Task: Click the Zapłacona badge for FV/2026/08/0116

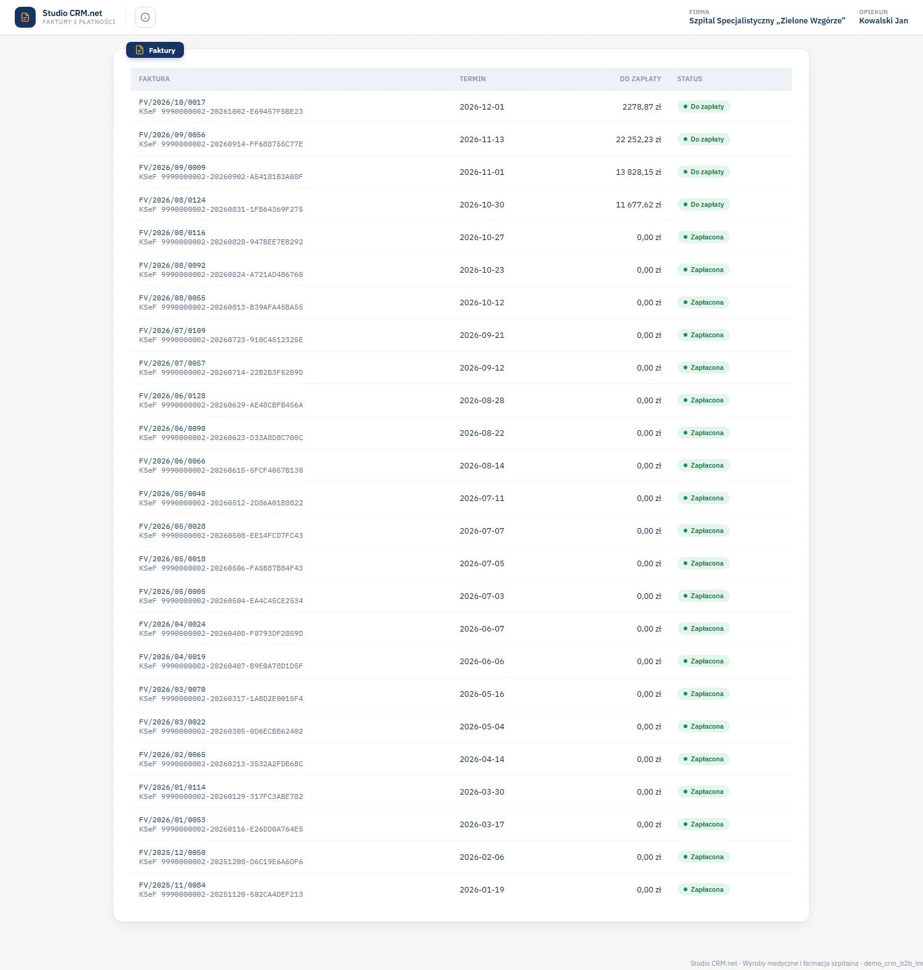Action: (703, 237)
